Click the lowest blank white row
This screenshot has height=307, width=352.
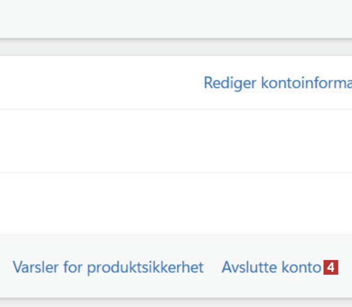pyautogui.click(x=168, y=203)
